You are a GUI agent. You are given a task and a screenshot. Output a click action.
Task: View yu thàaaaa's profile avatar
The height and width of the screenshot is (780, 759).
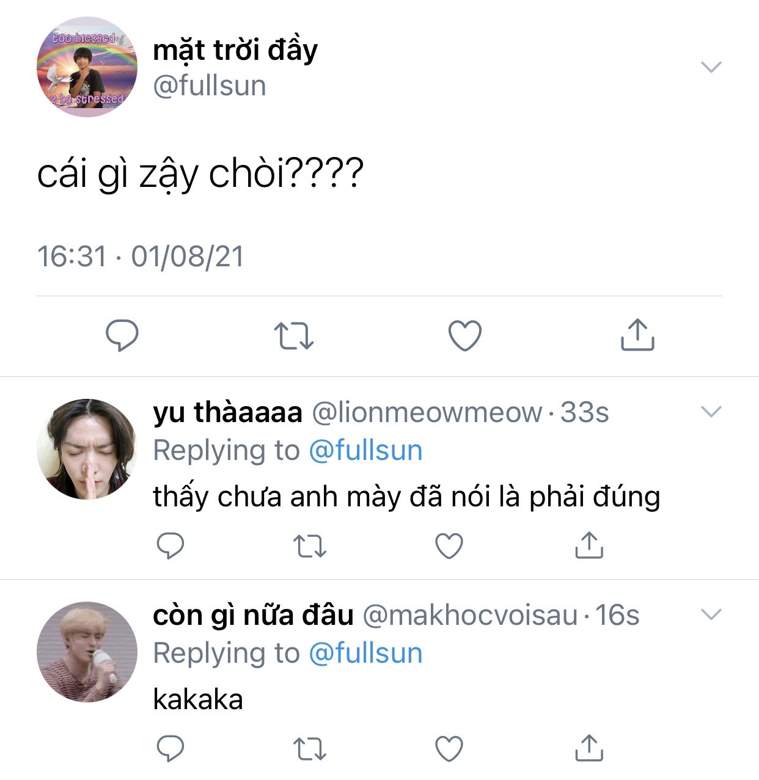click(x=87, y=449)
